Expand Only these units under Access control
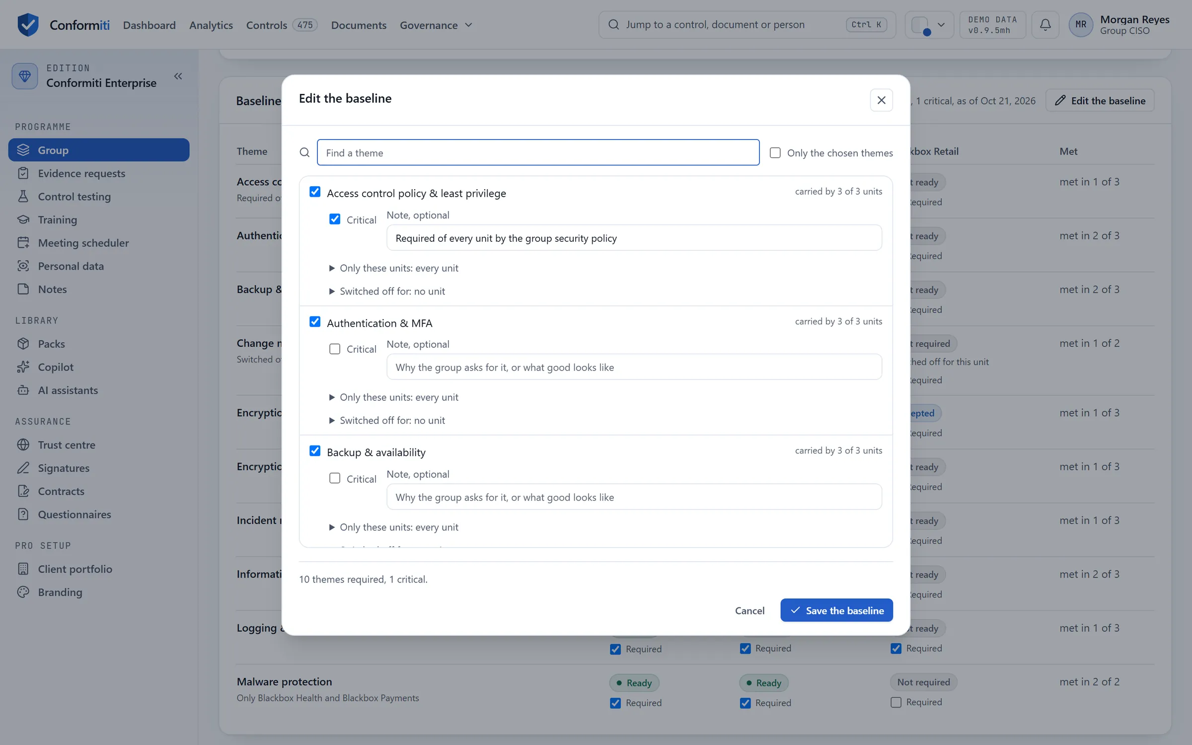The height and width of the screenshot is (745, 1192). 393,268
